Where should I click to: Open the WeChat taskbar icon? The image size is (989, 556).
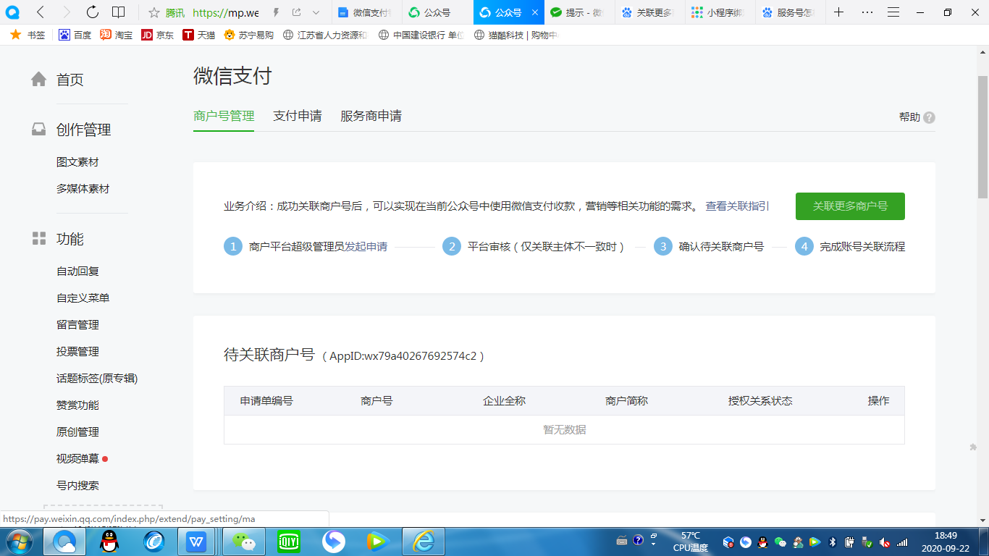point(245,542)
